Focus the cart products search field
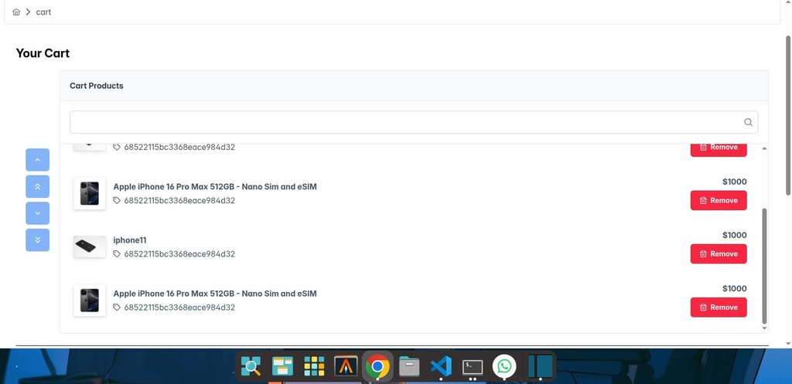This screenshot has width=792, height=384. [x=414, y=122]
